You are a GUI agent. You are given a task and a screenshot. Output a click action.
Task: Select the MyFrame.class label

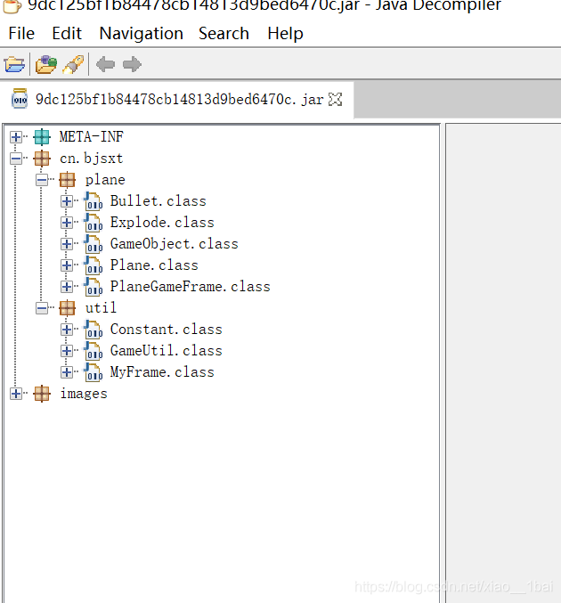[x=162, y=372]
